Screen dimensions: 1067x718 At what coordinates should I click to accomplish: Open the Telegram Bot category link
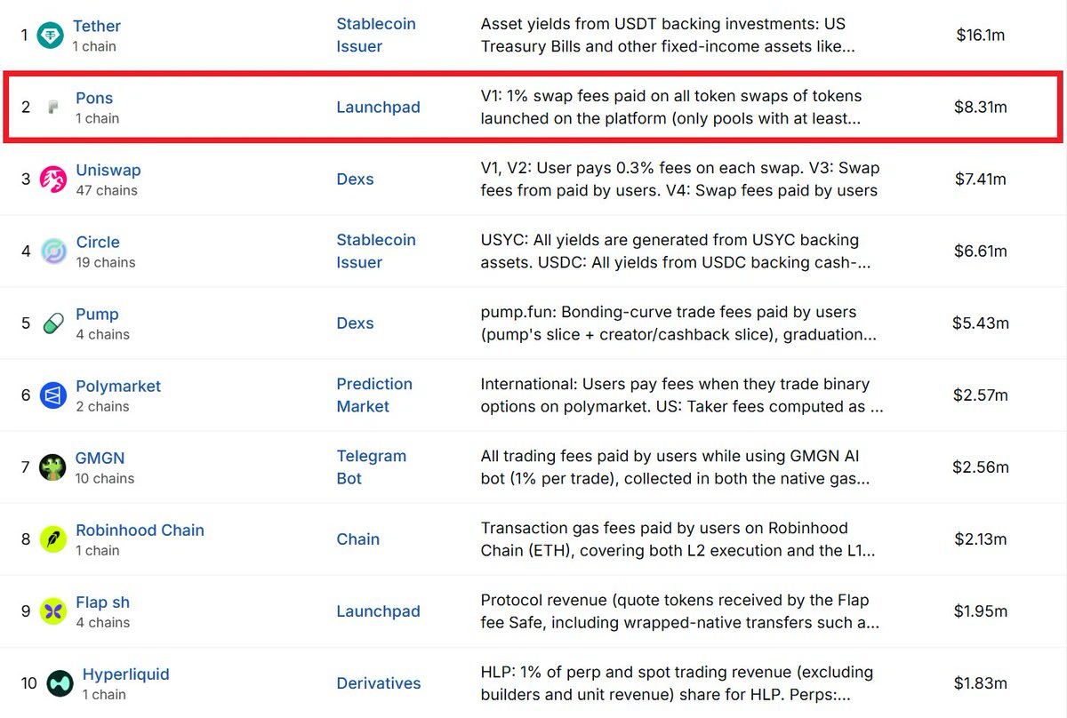click(x=371, y=467)
